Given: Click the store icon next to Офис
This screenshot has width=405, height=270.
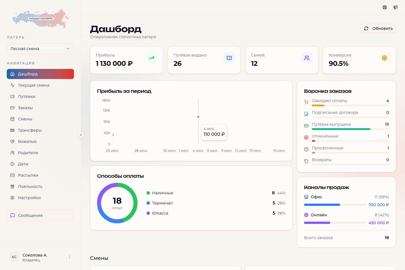Looking at the screenshot, I should (306, 197).
